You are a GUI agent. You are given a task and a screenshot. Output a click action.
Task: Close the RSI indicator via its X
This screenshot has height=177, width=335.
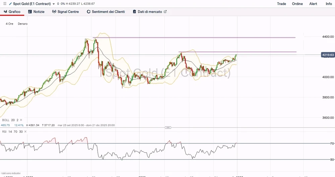(26, 132)
